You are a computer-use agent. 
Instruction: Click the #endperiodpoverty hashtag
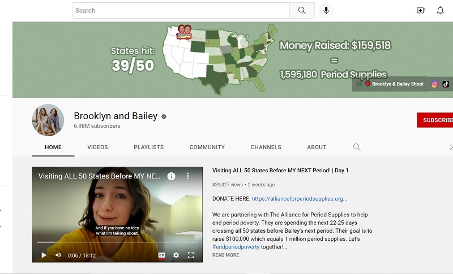coord(236,247)
